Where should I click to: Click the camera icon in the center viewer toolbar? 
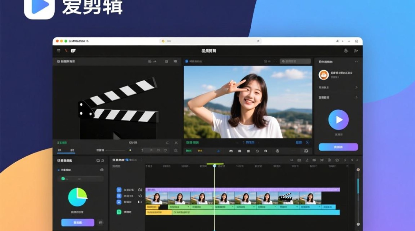[231, 151]
